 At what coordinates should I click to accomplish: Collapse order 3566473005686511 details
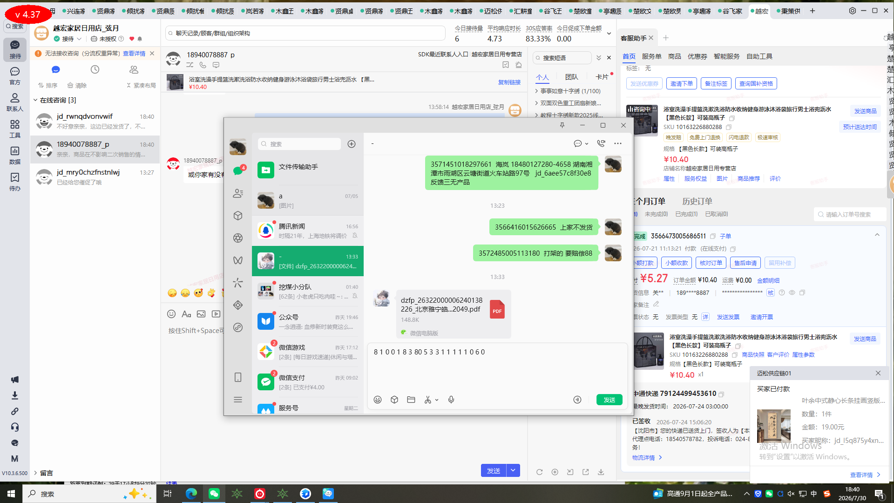[877, 235]
